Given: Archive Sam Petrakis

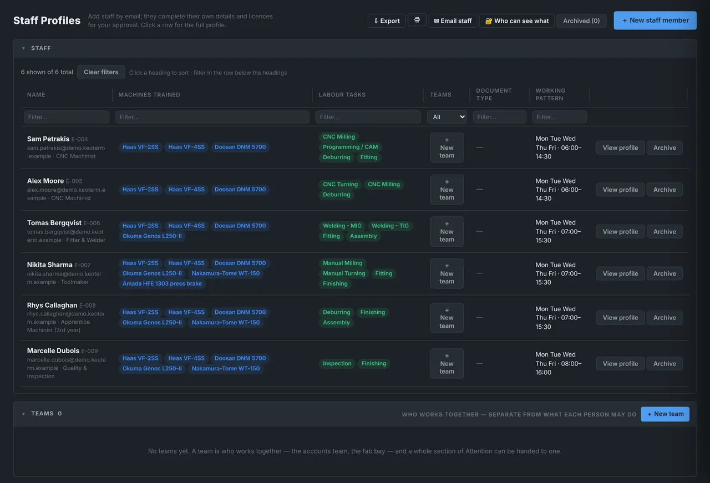Looking at the screenshot, I should [x=665, y=148].
